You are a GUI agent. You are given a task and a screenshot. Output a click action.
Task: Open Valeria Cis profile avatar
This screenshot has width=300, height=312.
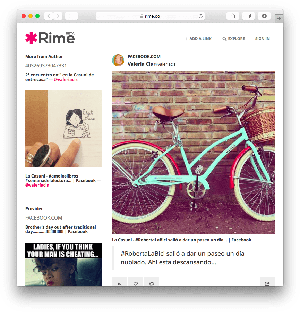point(118,60)
